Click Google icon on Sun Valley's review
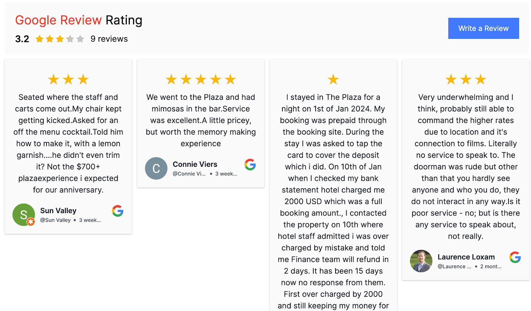531x311 pixels. [x=117, y=211]
